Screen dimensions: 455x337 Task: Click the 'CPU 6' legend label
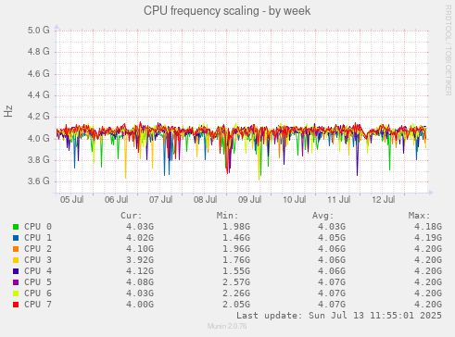pyautogui.click(x=38, y=293)
